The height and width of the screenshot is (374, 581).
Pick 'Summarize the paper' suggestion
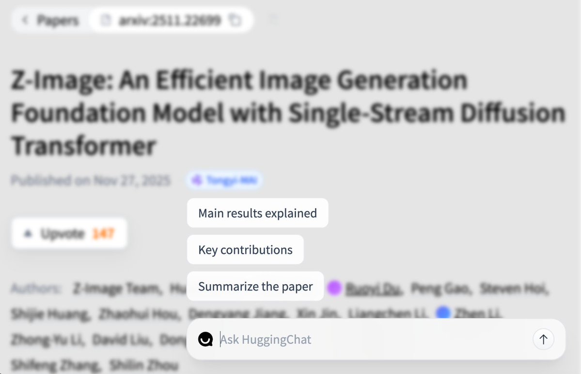[255, 286]
